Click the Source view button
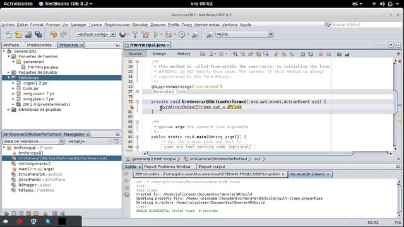The width and height of the screenshot is (404, 227). (135, 54)
